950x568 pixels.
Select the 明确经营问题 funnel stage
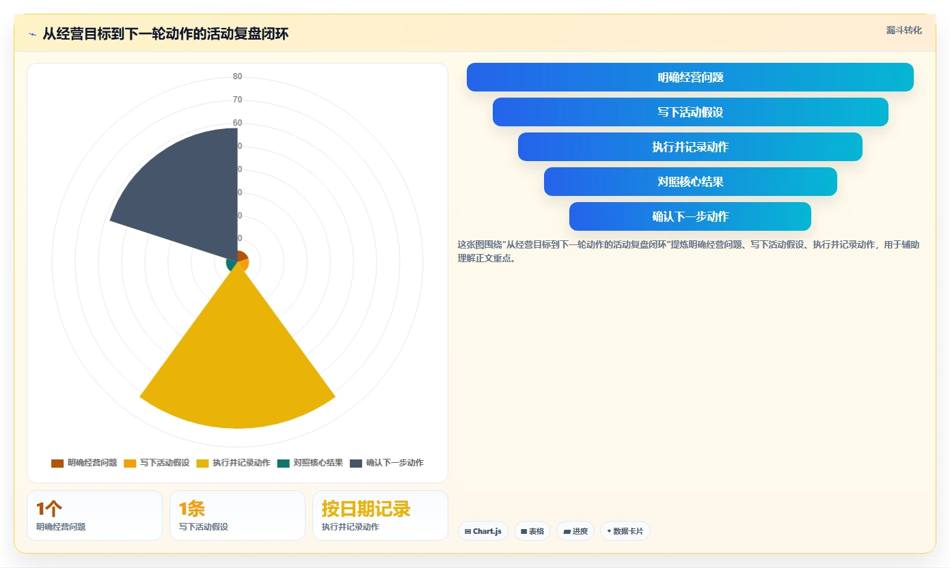[x=690, y=77]
